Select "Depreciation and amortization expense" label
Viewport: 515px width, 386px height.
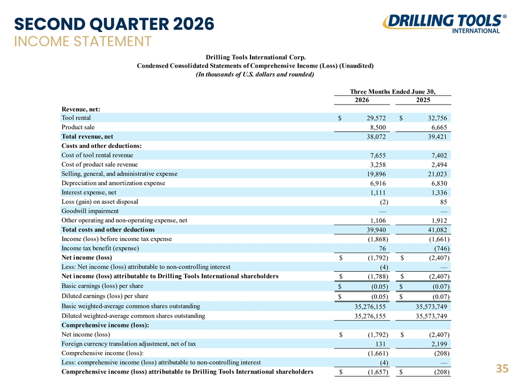(x=113, y=183)
